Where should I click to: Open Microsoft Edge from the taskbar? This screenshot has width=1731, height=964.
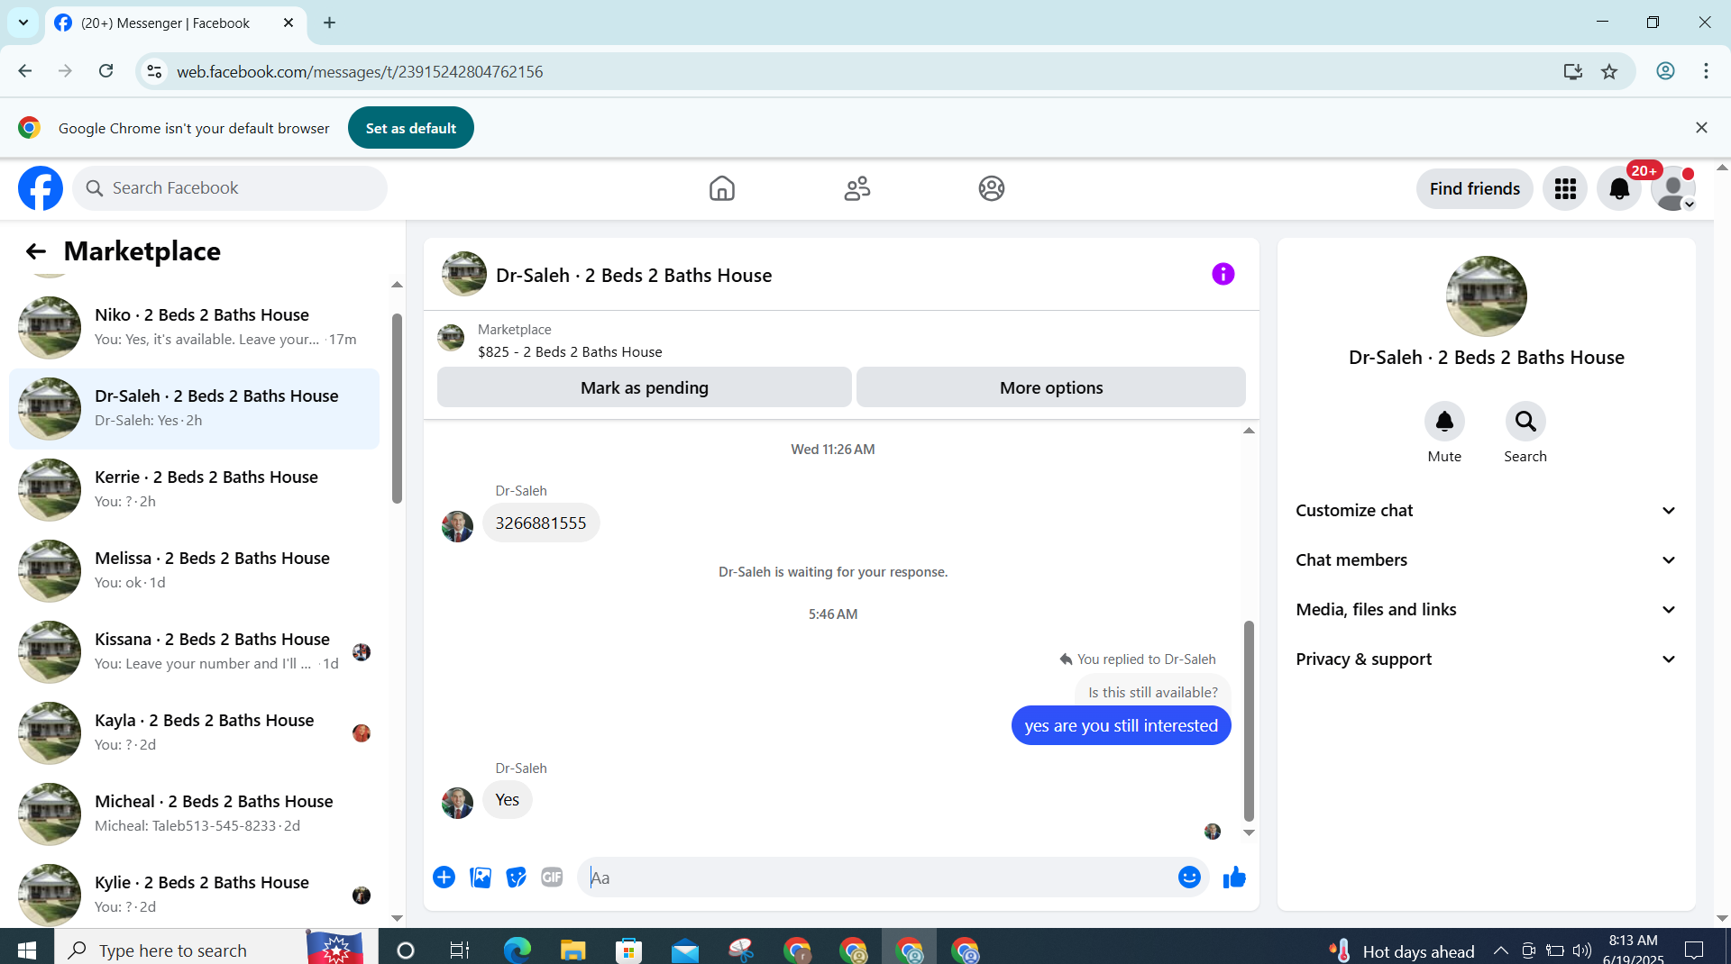(517, 950)
